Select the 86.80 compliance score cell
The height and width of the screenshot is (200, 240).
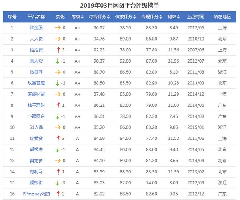[x=152, y=39]
